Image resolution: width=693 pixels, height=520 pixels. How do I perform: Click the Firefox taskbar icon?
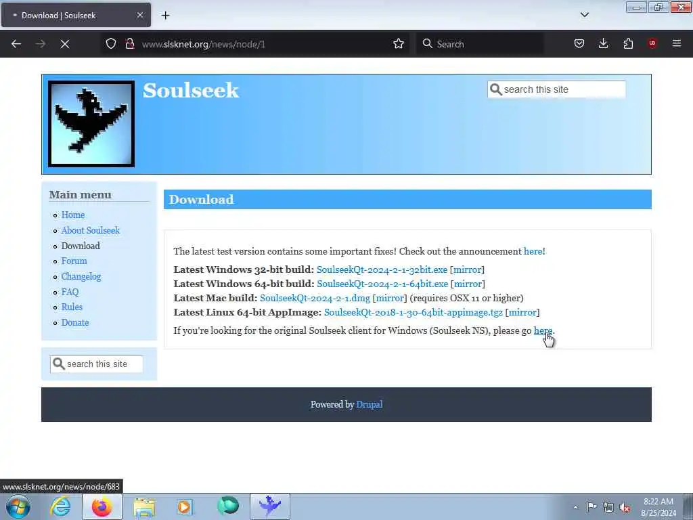(x=102, y=506)
